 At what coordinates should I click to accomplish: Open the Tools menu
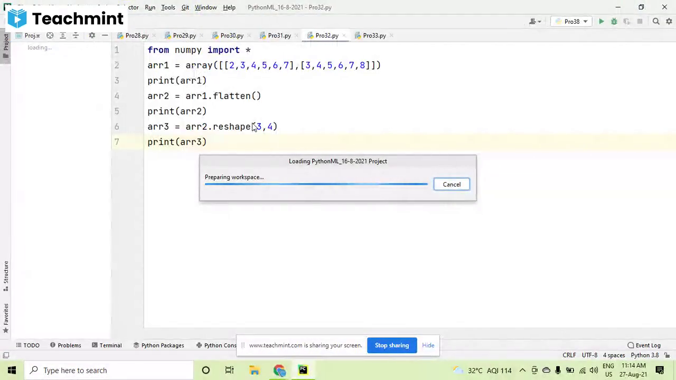(168, 7)
